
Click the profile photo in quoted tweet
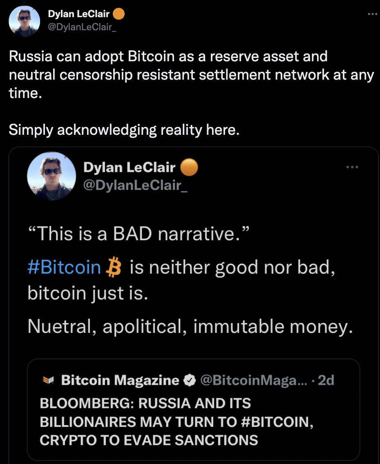click(51, 176)
